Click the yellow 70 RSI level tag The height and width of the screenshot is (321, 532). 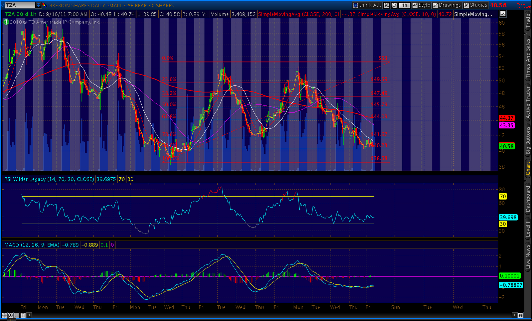503,197
